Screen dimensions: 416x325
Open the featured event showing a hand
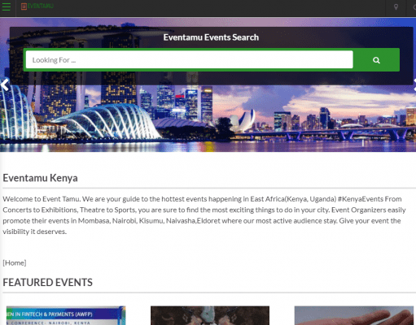(354, 315)
